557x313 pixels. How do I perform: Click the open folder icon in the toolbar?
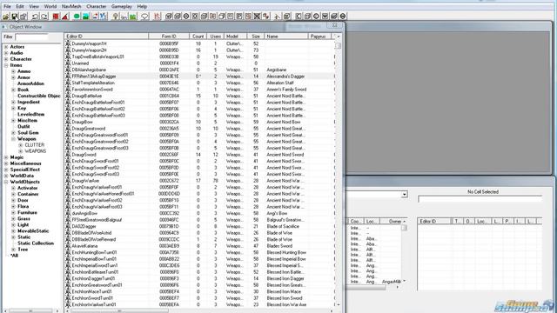coord(6,17)
